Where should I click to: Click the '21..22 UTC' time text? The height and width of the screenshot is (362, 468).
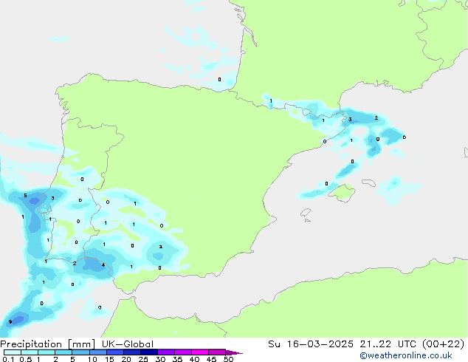coord(389,344)
